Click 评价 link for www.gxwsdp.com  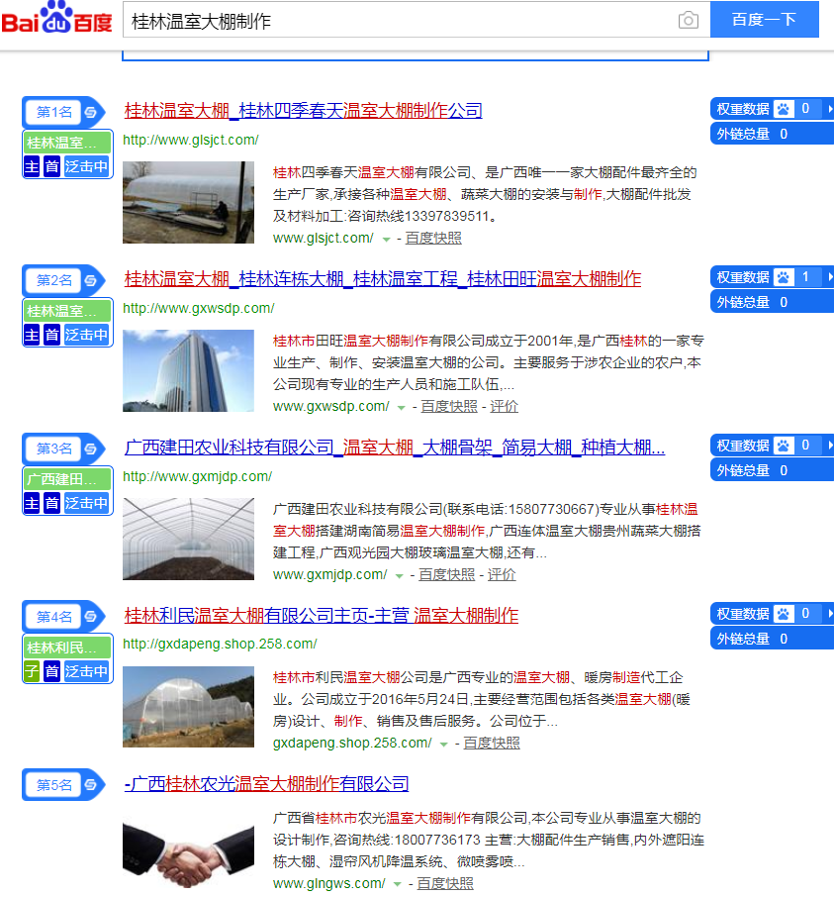(505, 406)
